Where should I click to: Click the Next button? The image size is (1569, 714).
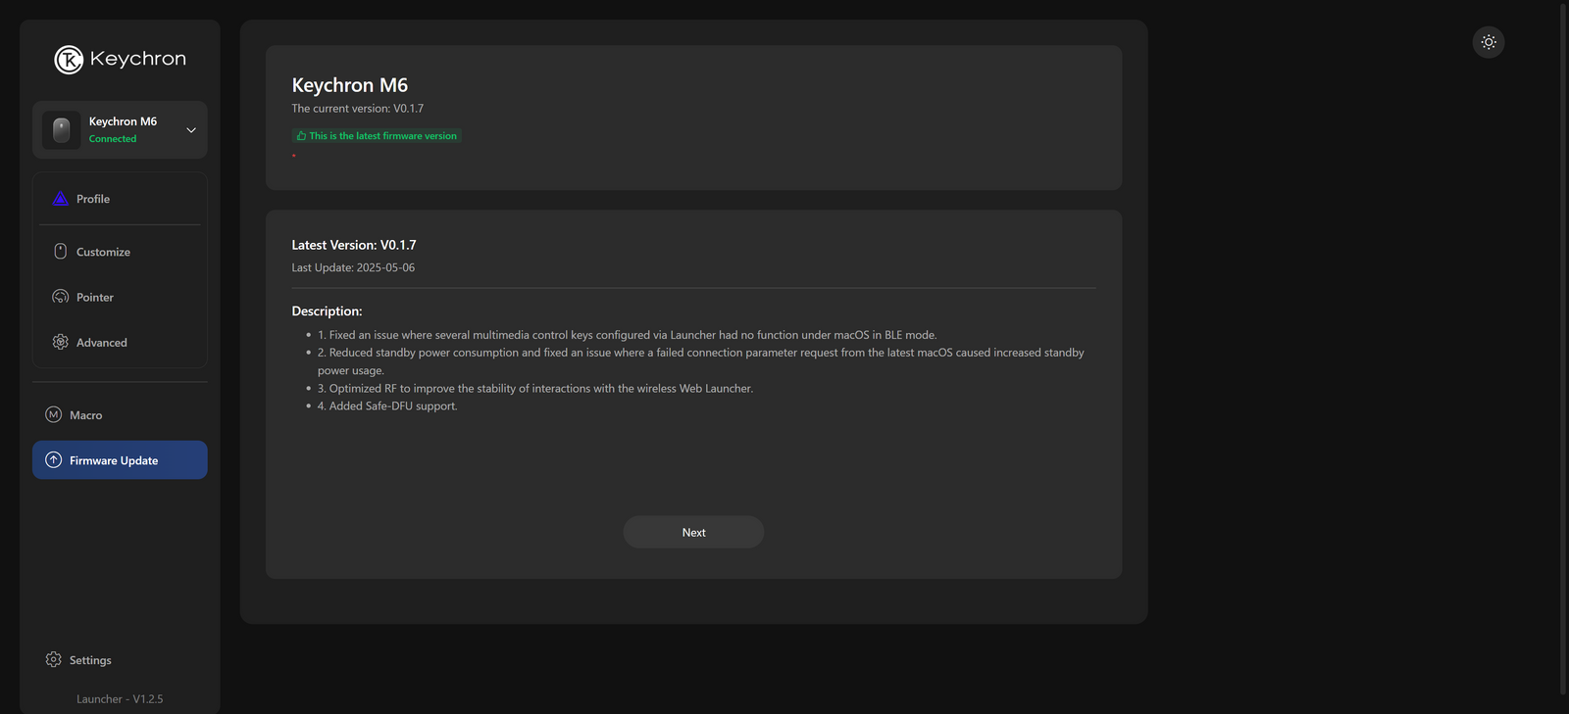click(693, 532)
